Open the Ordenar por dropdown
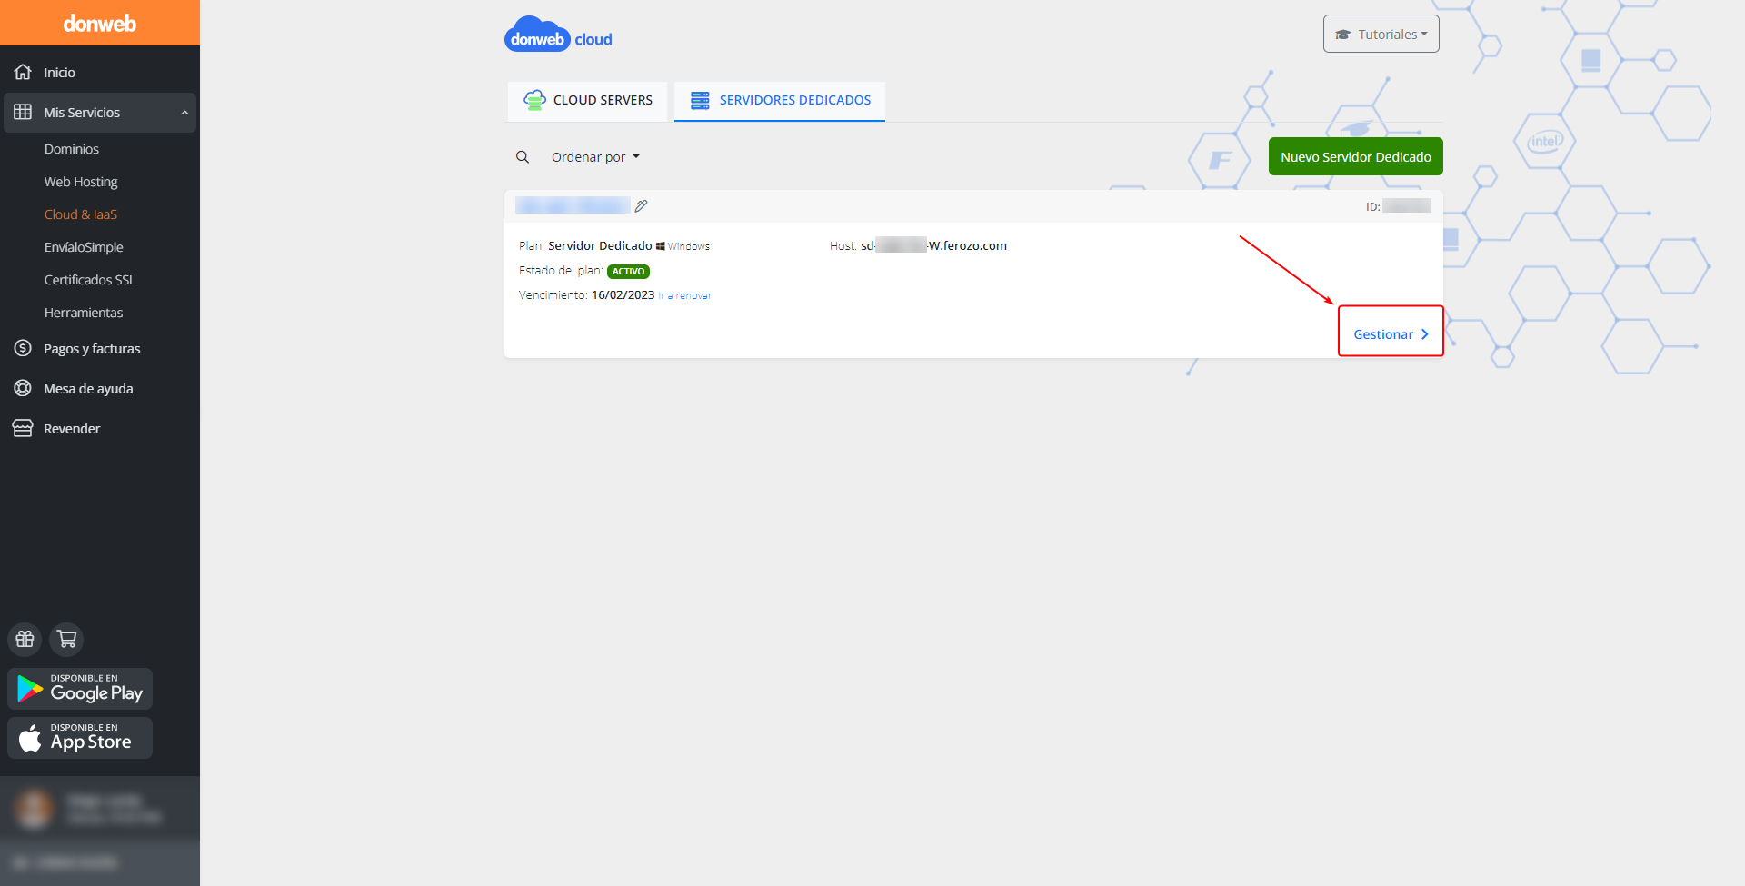The height and width of the screenshot is (886, 1745). click(x=595, y=157)
